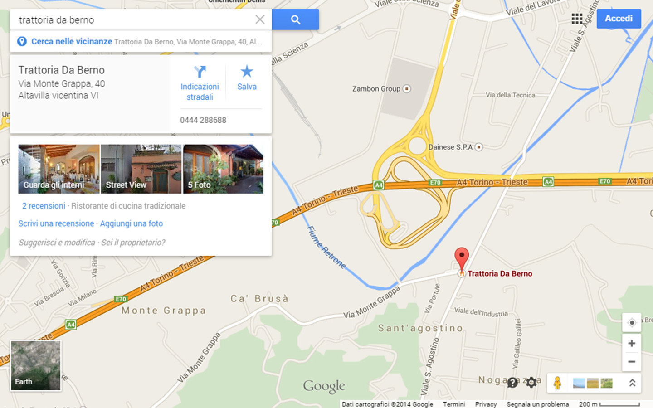Open the Street View thumbnail
This screenshot has height=408, width=653.
[141, 169]
